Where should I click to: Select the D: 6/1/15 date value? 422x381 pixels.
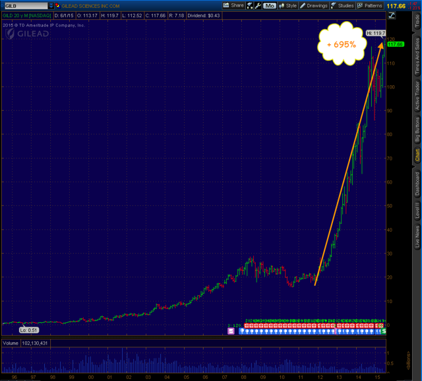click(x=64, y=16)
